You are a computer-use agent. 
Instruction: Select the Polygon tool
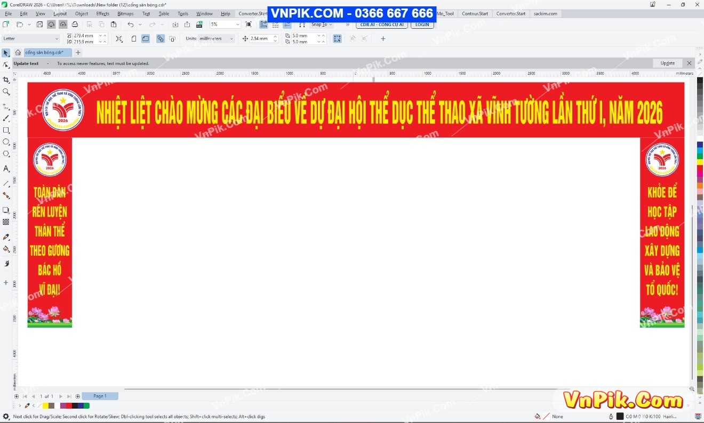(x=6, y=153)
